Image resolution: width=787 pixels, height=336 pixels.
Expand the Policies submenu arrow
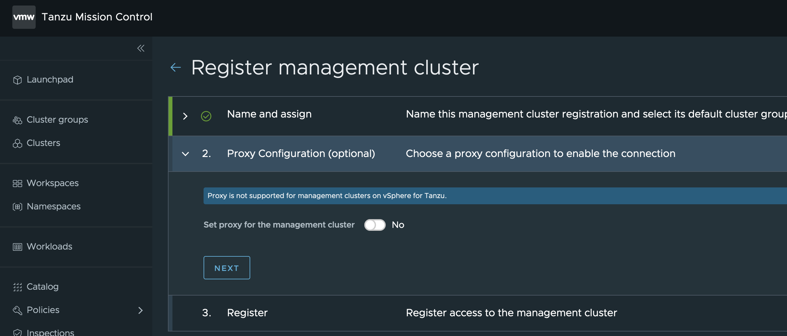(140, 310)
